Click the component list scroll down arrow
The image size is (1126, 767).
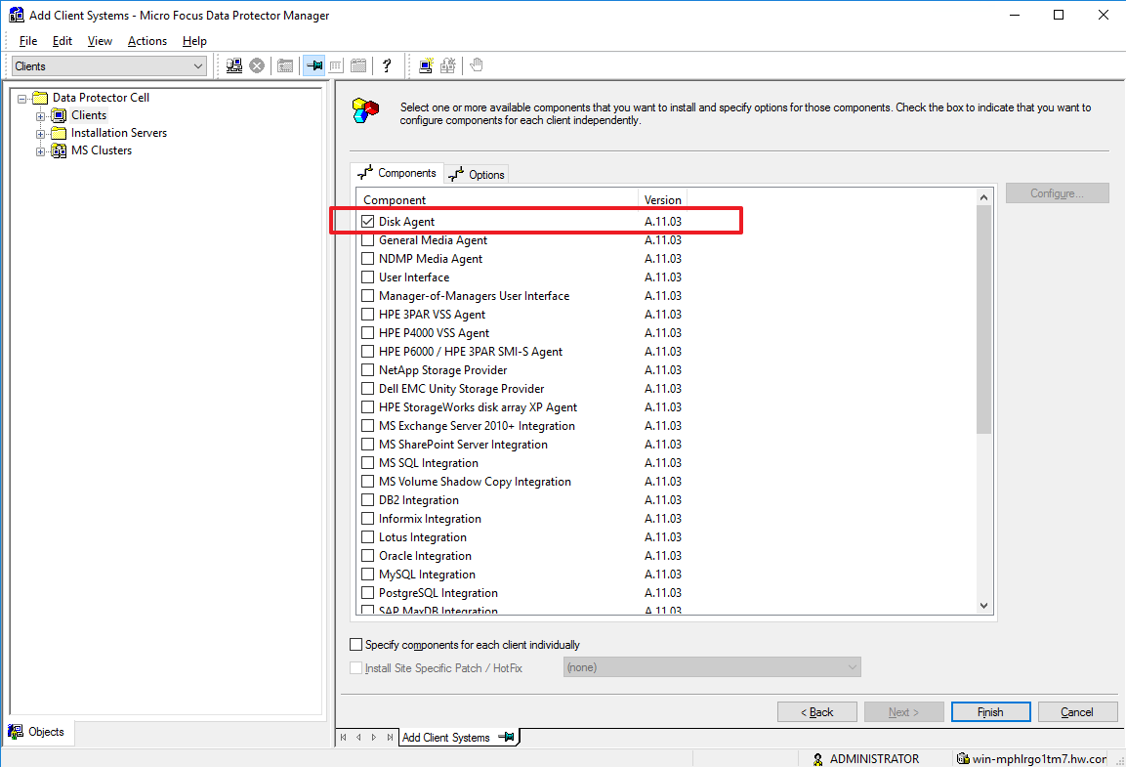[983, 606]
